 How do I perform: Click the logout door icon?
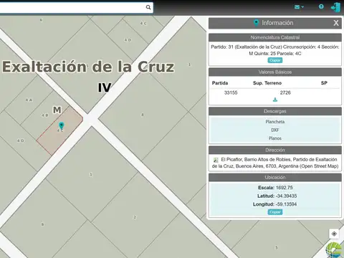click(x=335, y=7)
